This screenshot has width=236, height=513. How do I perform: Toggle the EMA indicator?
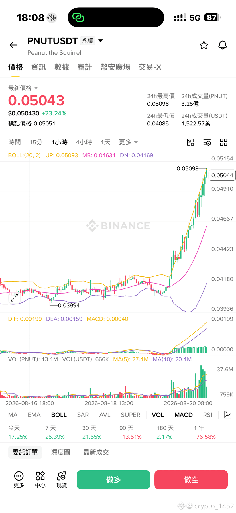[x=34, y=415]
